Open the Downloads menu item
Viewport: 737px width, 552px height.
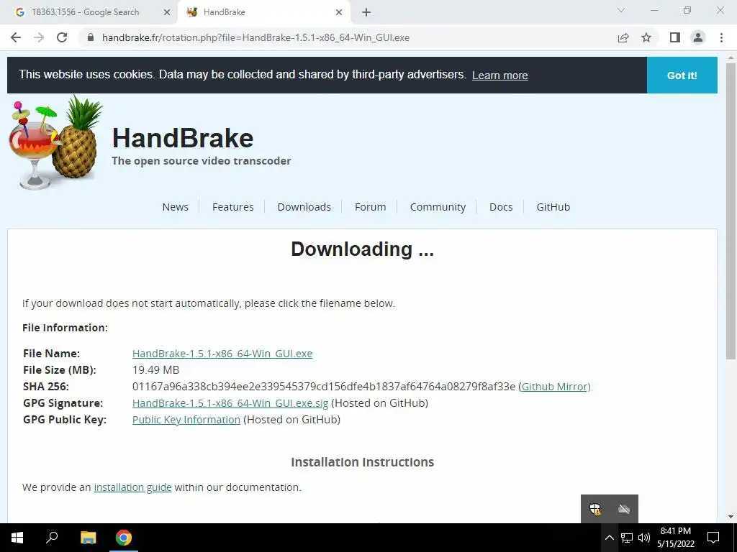click(304, 207)
